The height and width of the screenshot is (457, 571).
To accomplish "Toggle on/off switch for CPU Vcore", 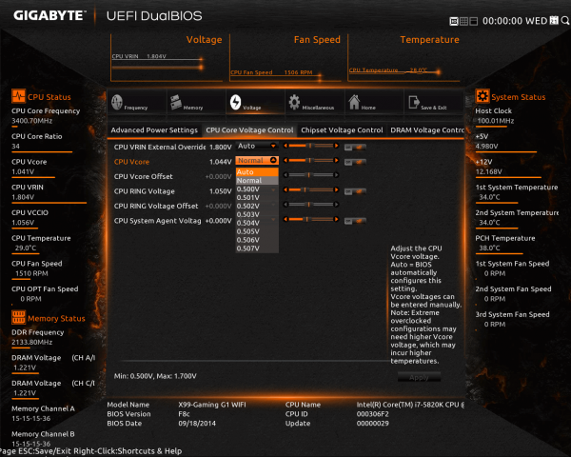I will pos(355,162).
